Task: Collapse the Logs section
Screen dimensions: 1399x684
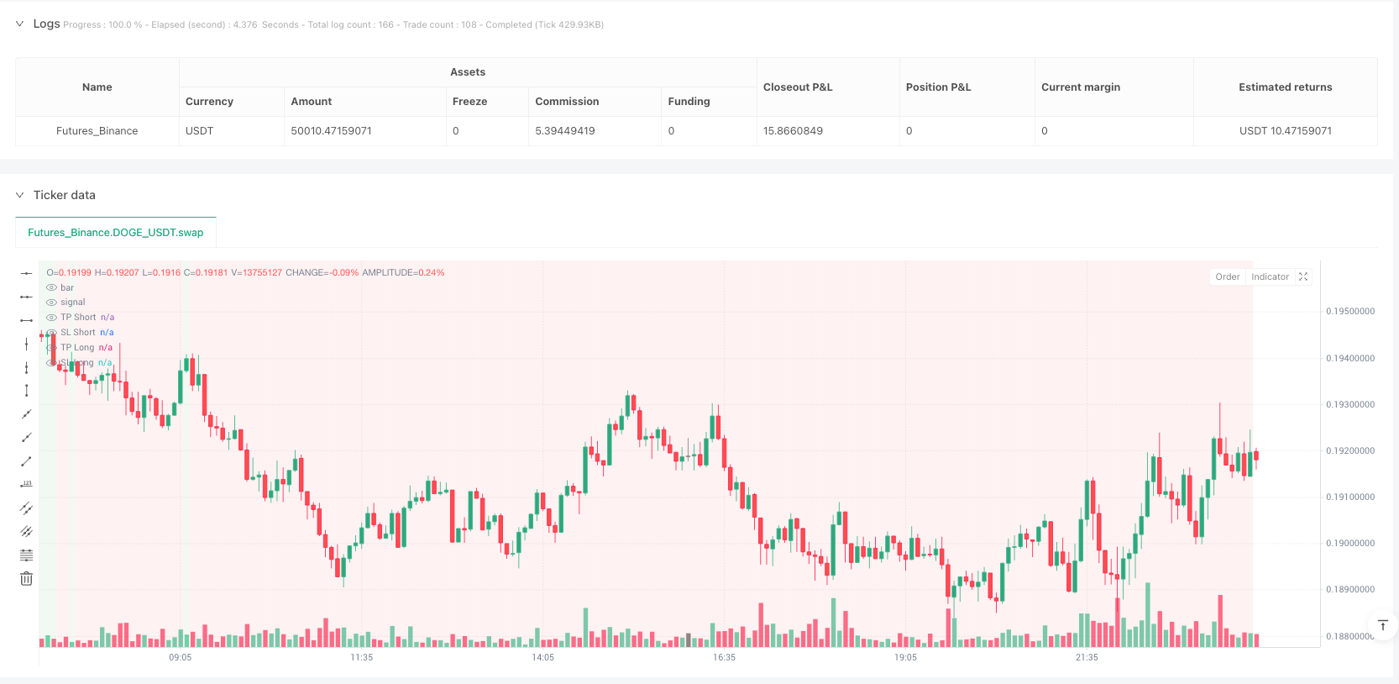Action: click(x=20, y=24)
